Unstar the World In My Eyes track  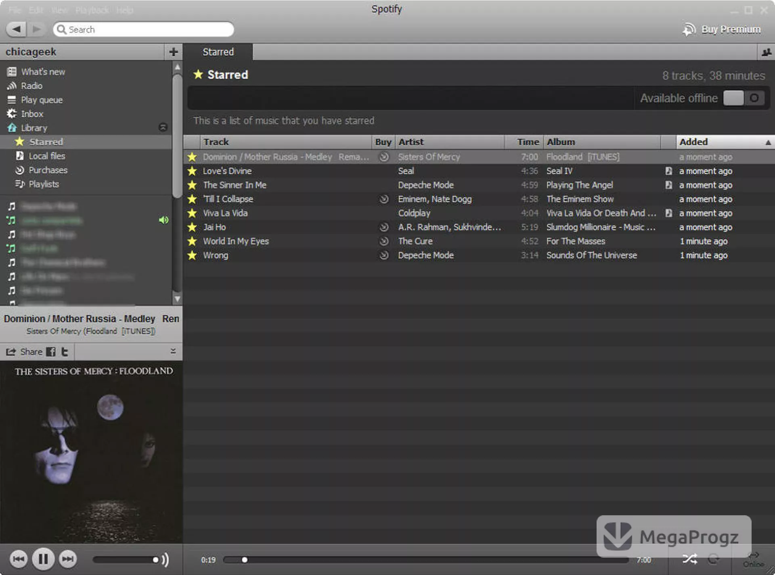coord(192,241)
